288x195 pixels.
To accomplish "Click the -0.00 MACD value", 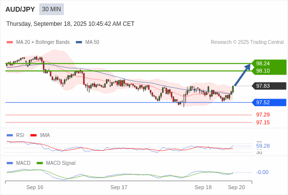I will point(262,172).
